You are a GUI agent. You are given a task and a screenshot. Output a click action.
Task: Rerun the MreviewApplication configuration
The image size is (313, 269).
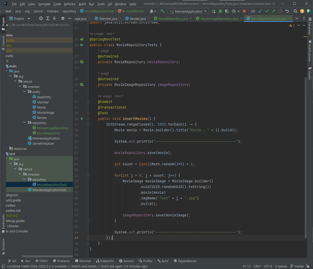pyautogui.click(x=214, y=11)
